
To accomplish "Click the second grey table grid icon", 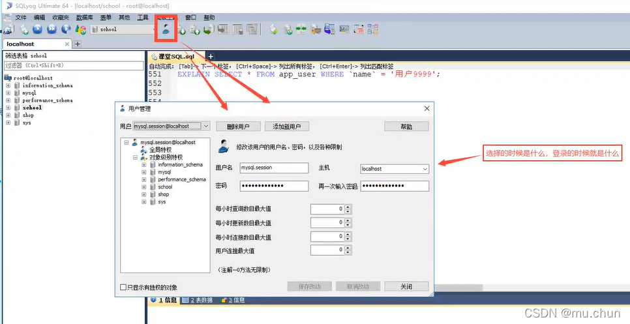I will click(x=237, y=29).
